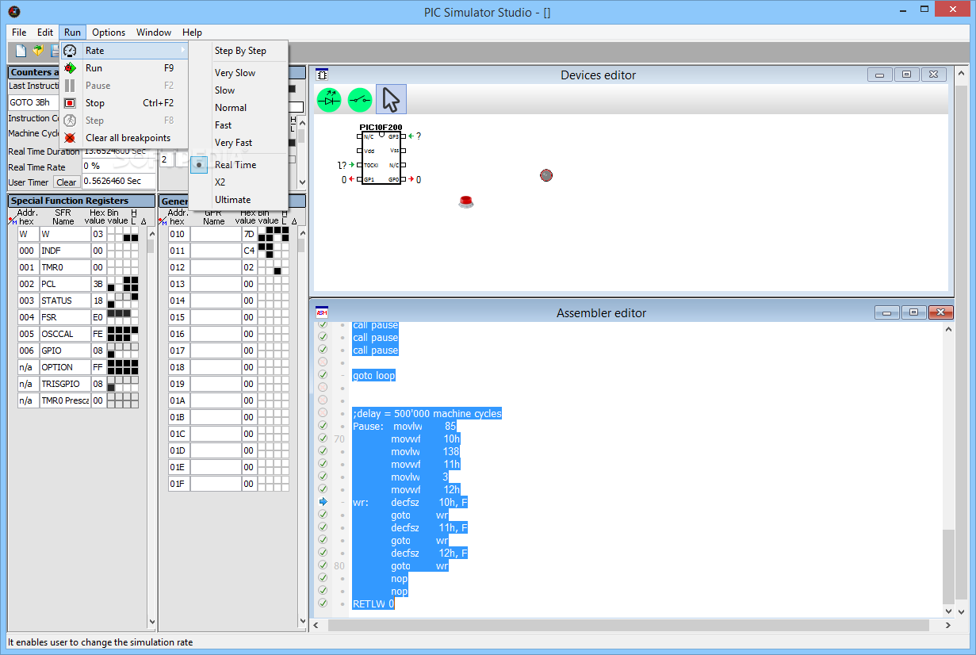Click GPR 010 hex value 7D
Screen dimensions: 976x655
pyautogui.click(x=249, y=234)
